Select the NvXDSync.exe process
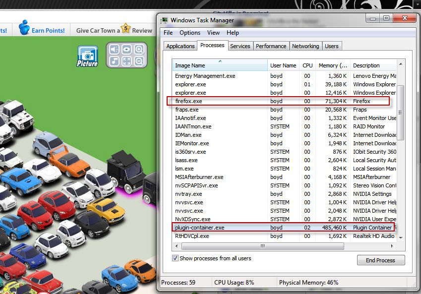 click(x=285, y=219)
